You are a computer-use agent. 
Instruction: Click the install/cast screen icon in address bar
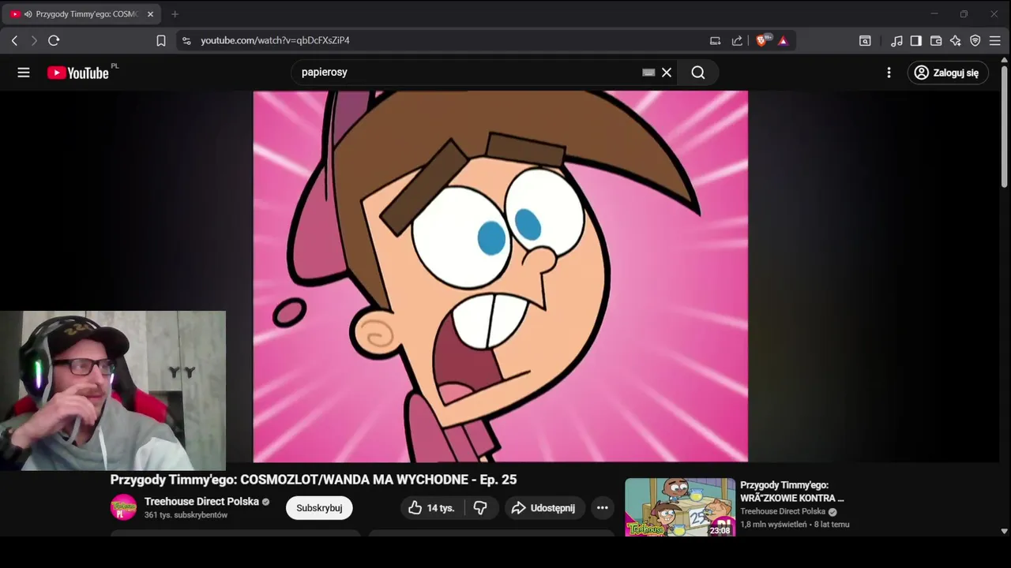tap(716, 40)
